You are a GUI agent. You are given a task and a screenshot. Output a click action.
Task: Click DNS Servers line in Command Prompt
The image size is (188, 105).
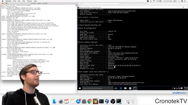[x=98, y=67]
